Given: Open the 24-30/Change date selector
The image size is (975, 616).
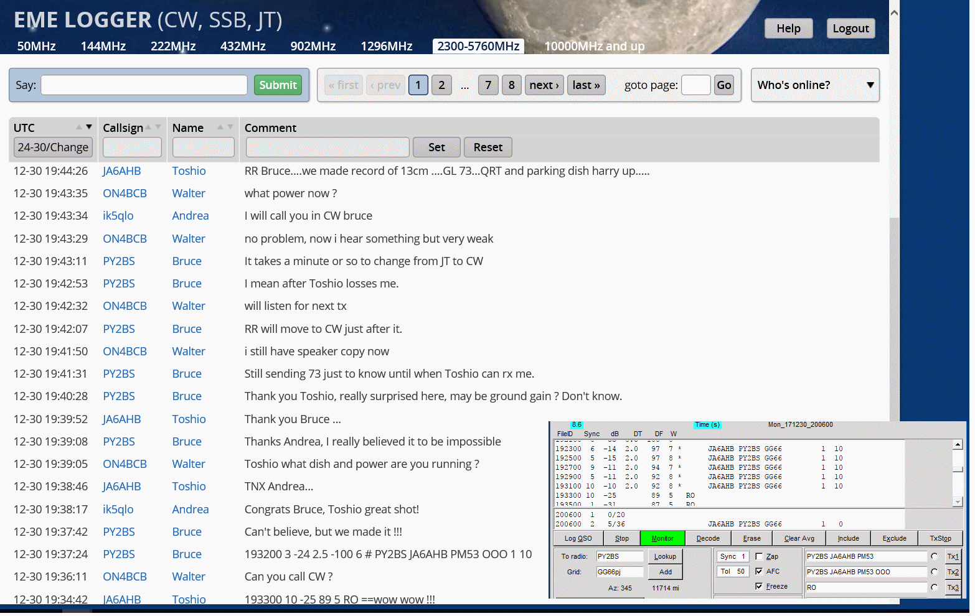Looking at the screenshot, I should point(53,147).
